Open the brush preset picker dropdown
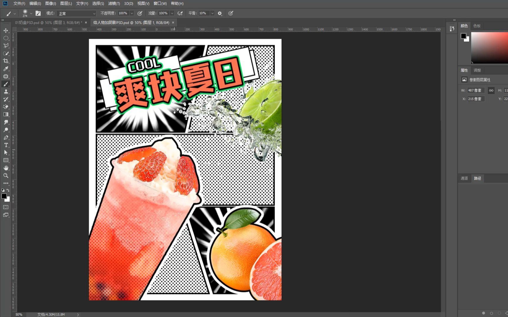 click(x=31, y=14)
